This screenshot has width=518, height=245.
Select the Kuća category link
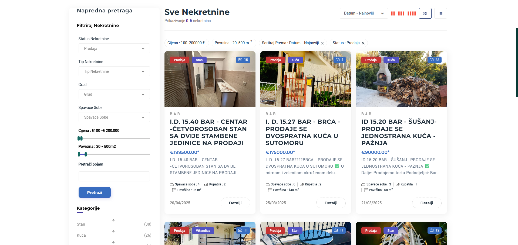81,235
